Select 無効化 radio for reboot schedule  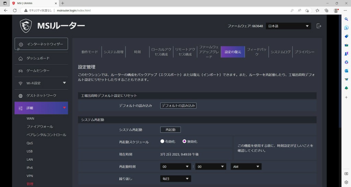point(184,141)
